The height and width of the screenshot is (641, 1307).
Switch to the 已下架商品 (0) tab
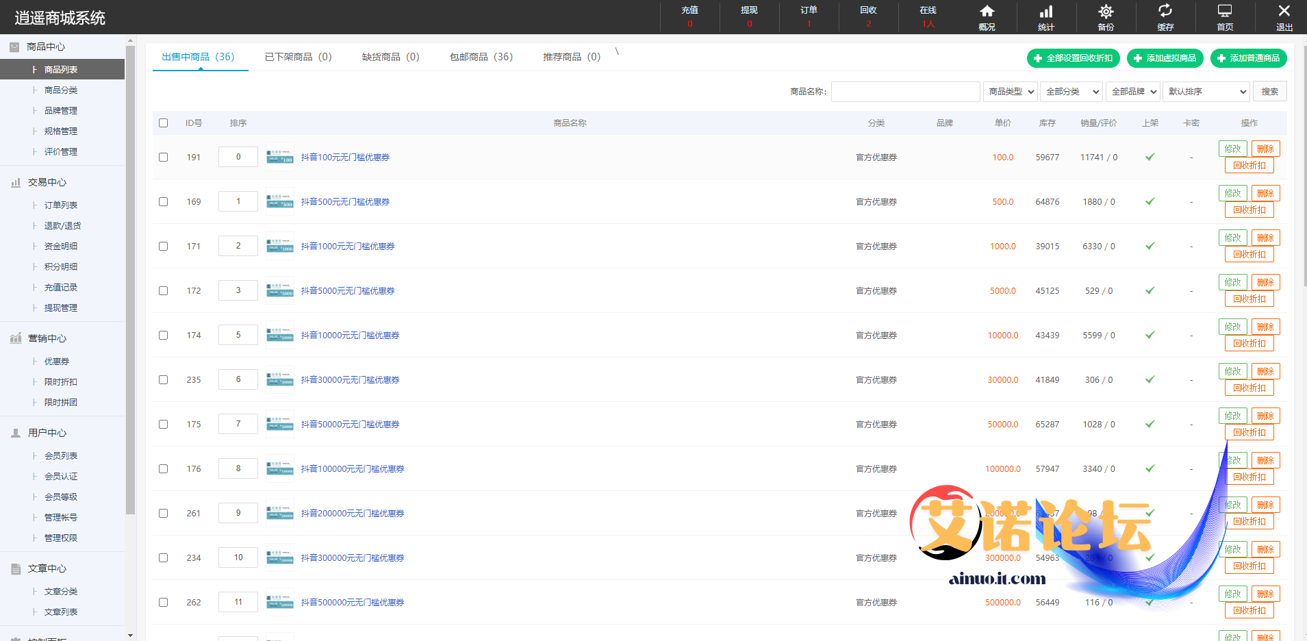[x=298, y=57]
